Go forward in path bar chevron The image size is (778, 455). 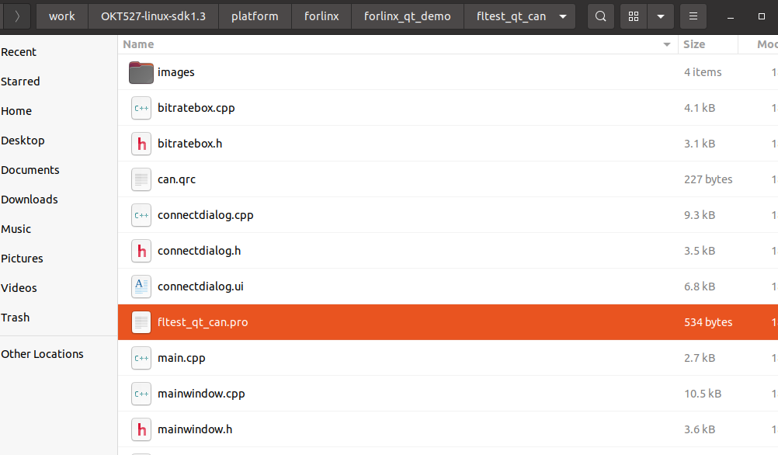click(17, 16)
